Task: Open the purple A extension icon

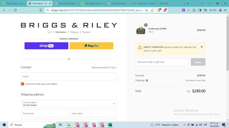Action: [184, 10]
